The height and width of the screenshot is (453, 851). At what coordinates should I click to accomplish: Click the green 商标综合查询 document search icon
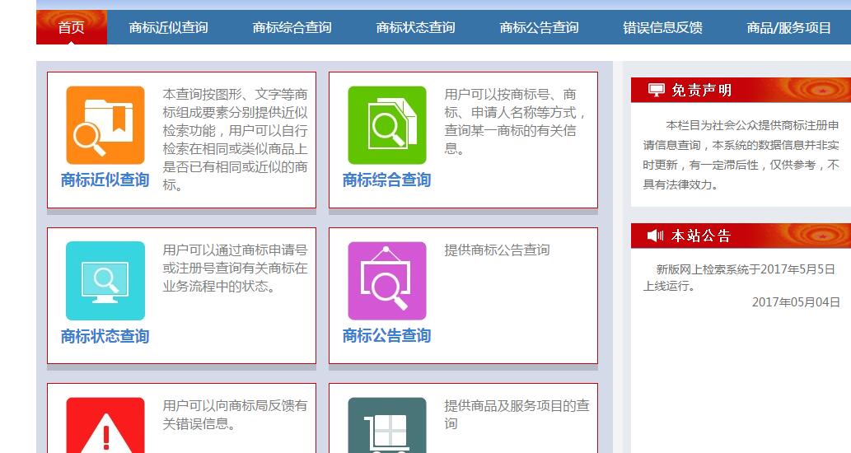pyautogui.click(x=386, y=125)
